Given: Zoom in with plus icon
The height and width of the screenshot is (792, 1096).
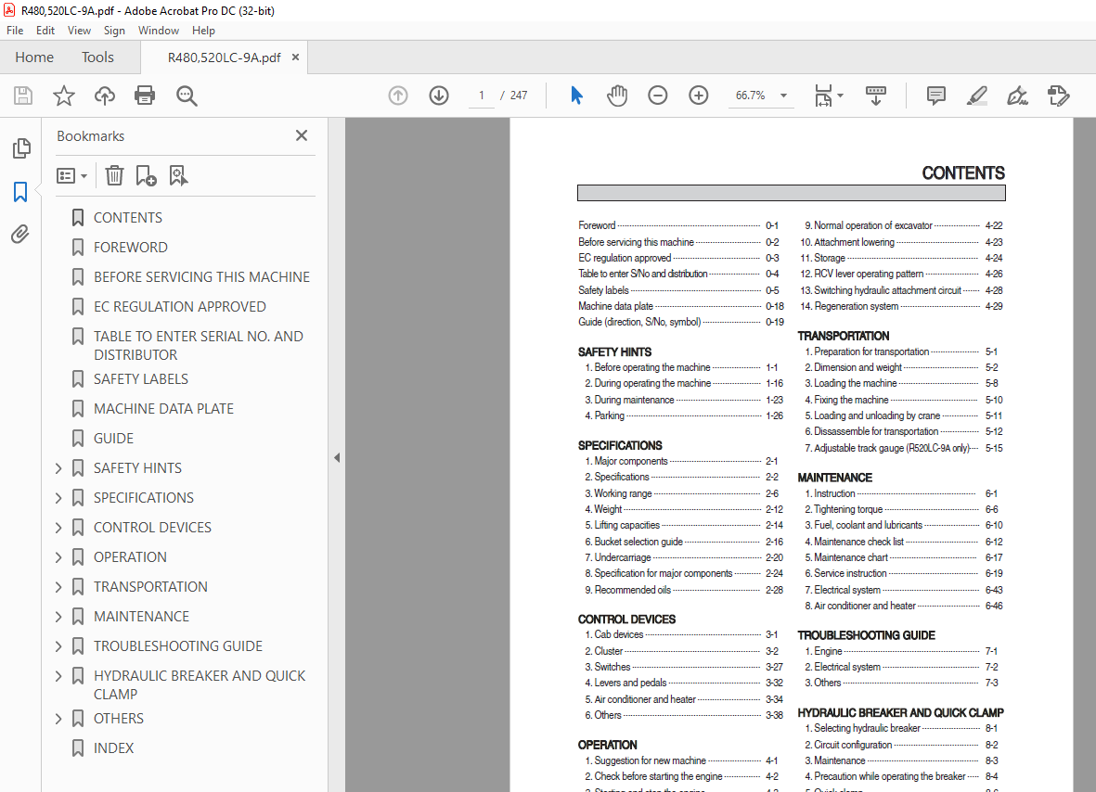Looking at the screenshot, I should tap(698, 96).
